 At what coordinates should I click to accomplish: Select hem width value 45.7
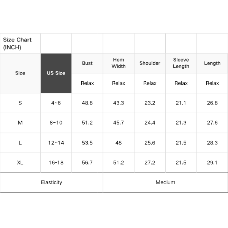pos(119,123)
